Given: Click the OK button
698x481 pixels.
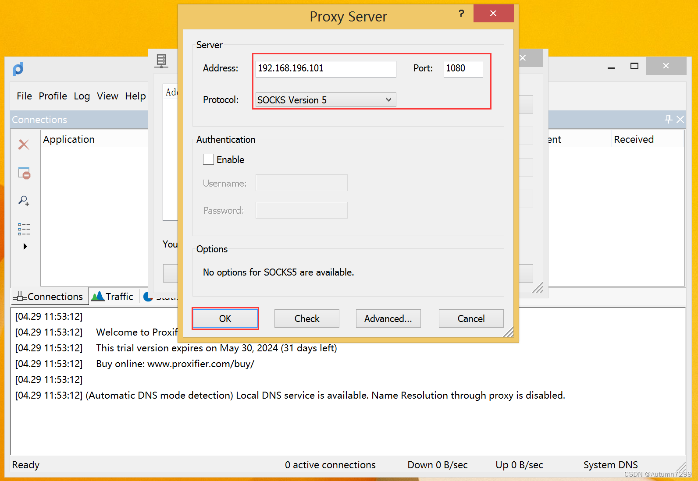Looking at the screenshot, I should [x=225, y=318].
